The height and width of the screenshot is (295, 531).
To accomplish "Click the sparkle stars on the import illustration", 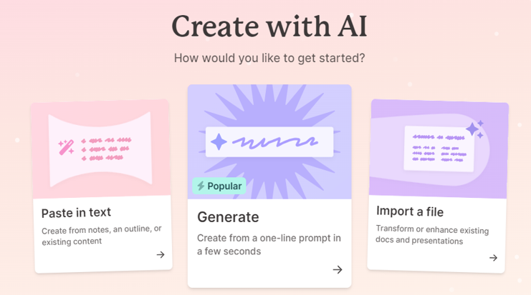I will point(475,129).
